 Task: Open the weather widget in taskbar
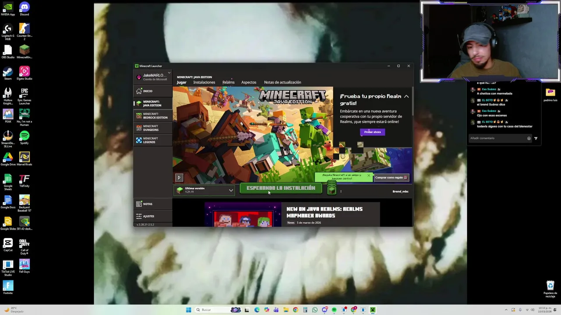[x=13, y=310]
